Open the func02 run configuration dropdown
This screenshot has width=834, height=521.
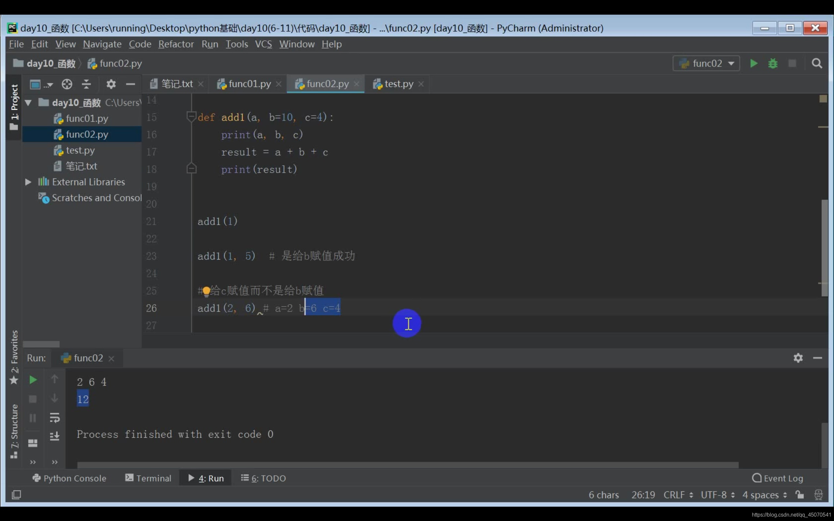point(707,63)
